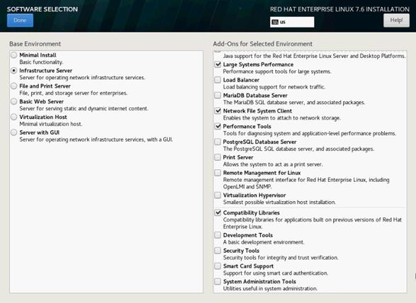416x303 pixels.
Task: Click the 'Base Environment' heading
Action: tap(35, 44)
